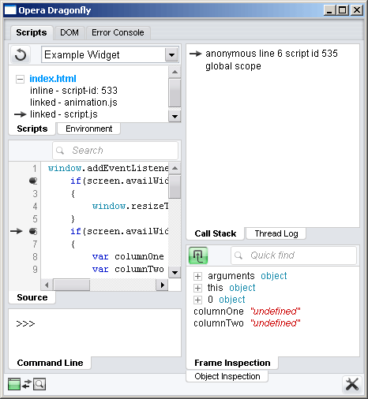Click line number 4 in gutter
This screenshot has height=399, width=368.
tap(35, 206)
